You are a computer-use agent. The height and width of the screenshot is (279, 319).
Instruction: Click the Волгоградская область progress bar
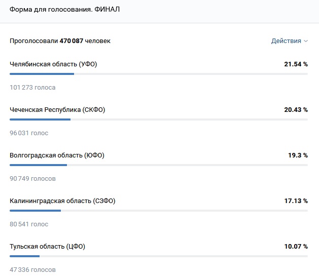tap(158, 165)
